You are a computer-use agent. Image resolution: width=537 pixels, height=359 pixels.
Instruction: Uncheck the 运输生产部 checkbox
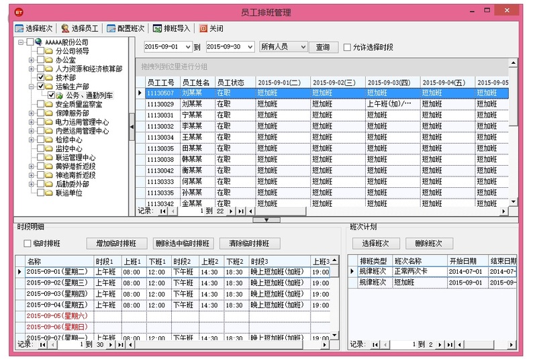(x=40, y=87)
